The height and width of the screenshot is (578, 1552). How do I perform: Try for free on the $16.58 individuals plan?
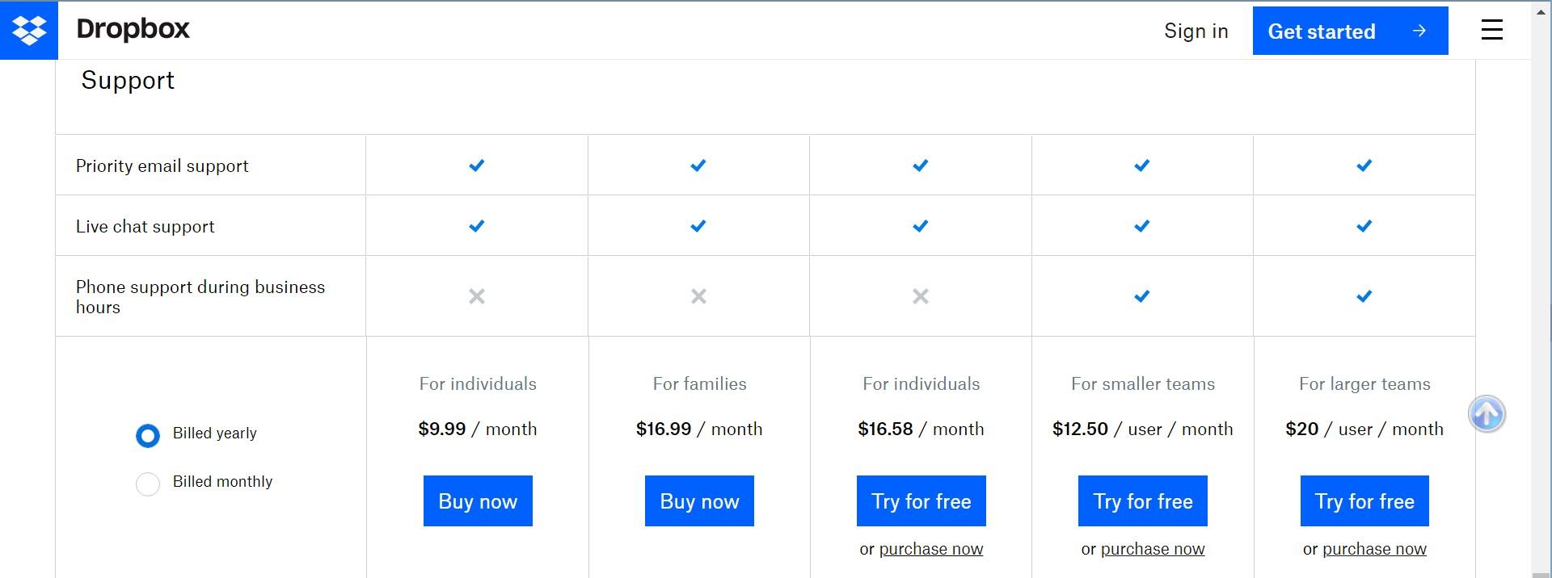click(x=921, y=501)
